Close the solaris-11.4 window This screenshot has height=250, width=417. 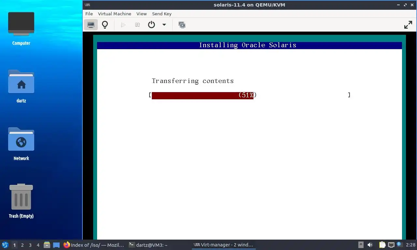[412, 5]
